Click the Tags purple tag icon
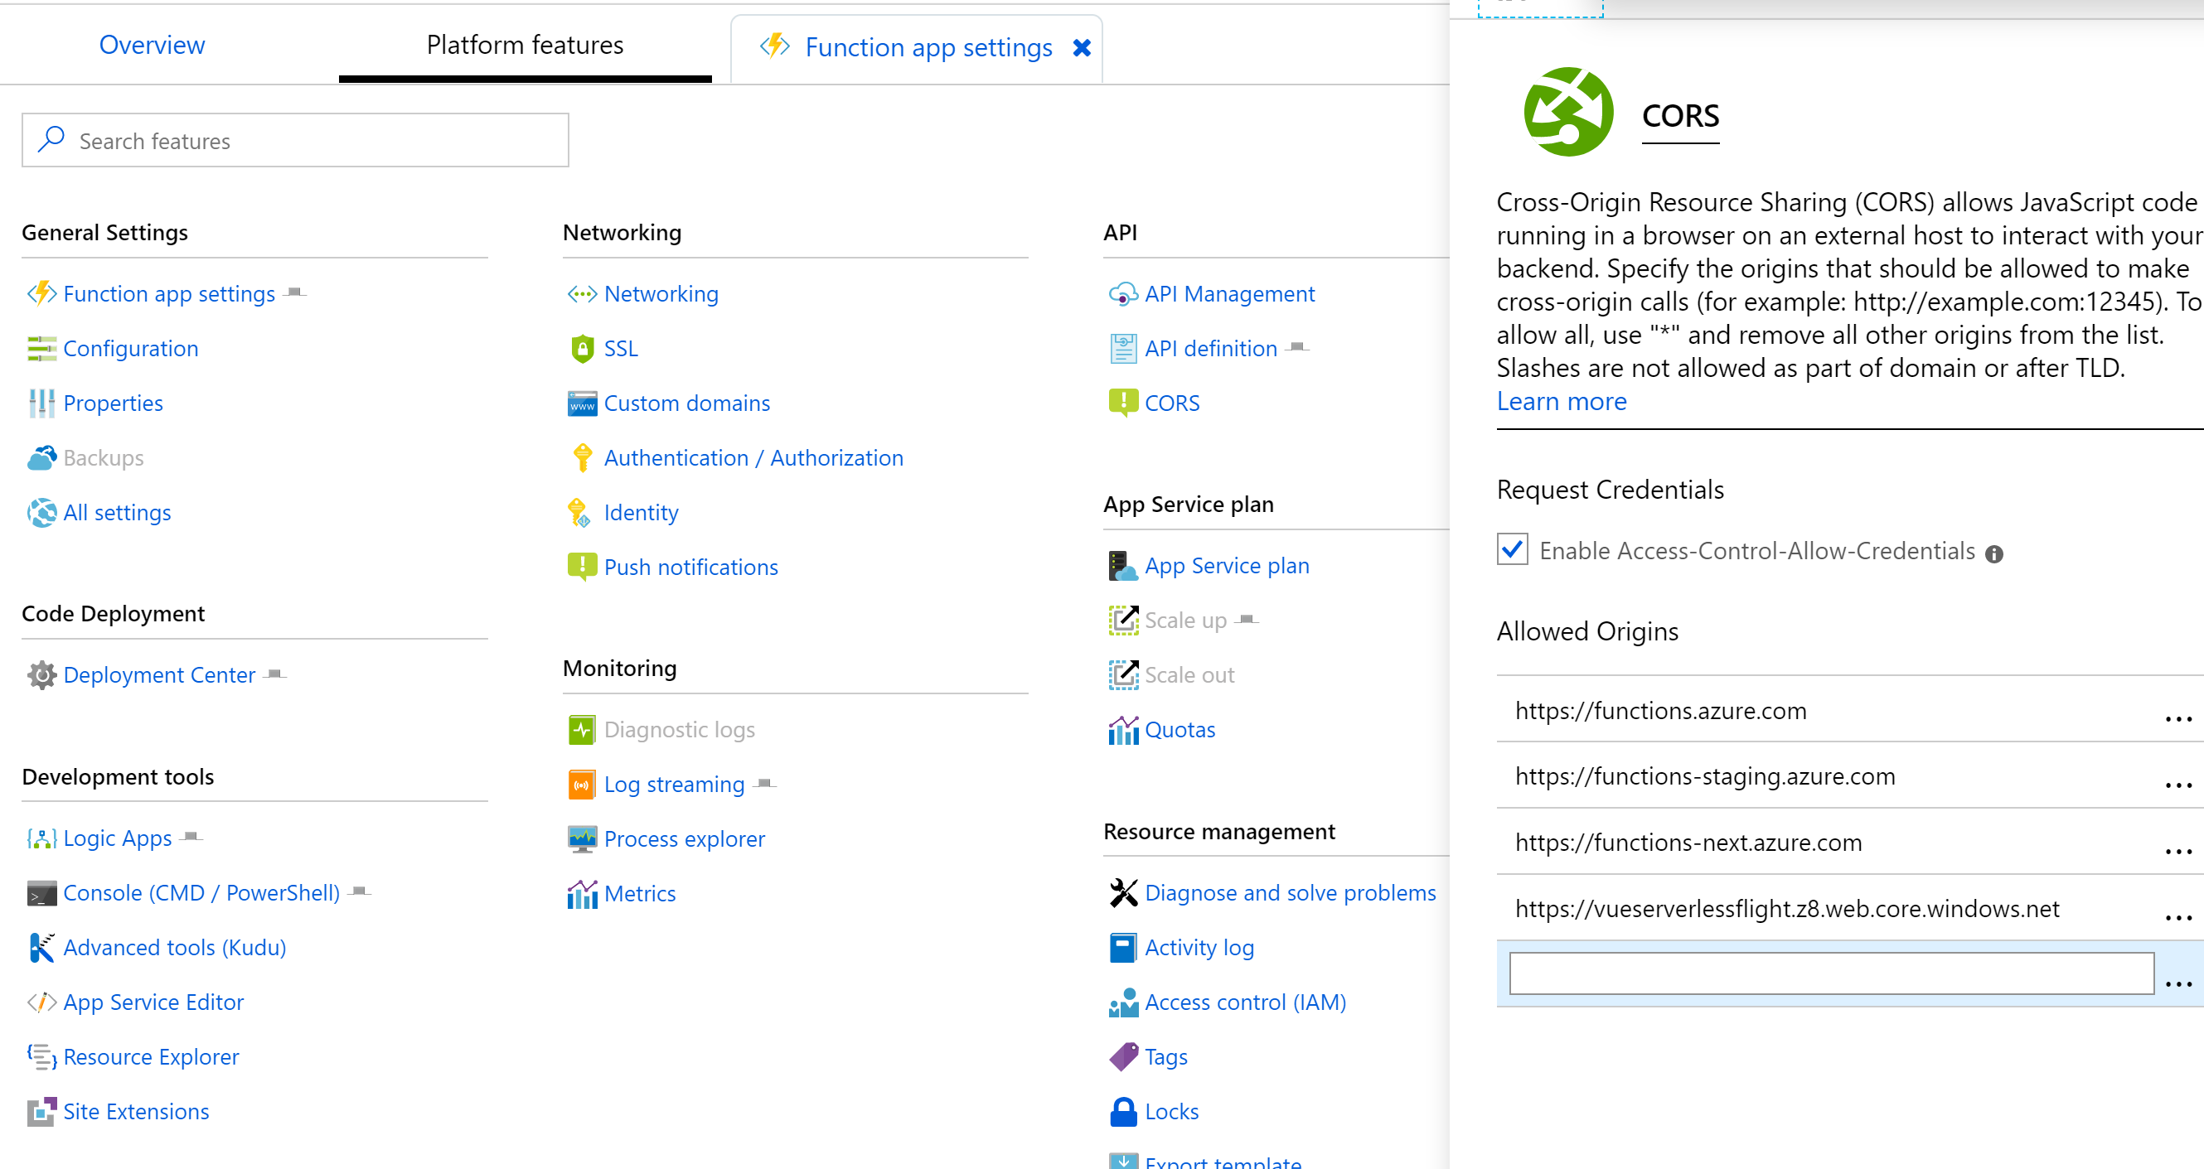 pyautogui.click(x=1122, y=1056)
